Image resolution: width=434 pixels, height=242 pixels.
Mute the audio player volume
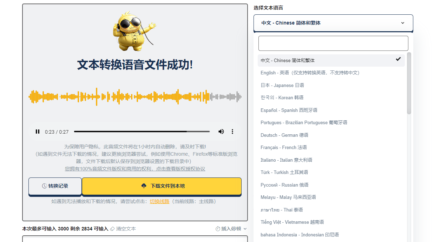click(221, 132)
